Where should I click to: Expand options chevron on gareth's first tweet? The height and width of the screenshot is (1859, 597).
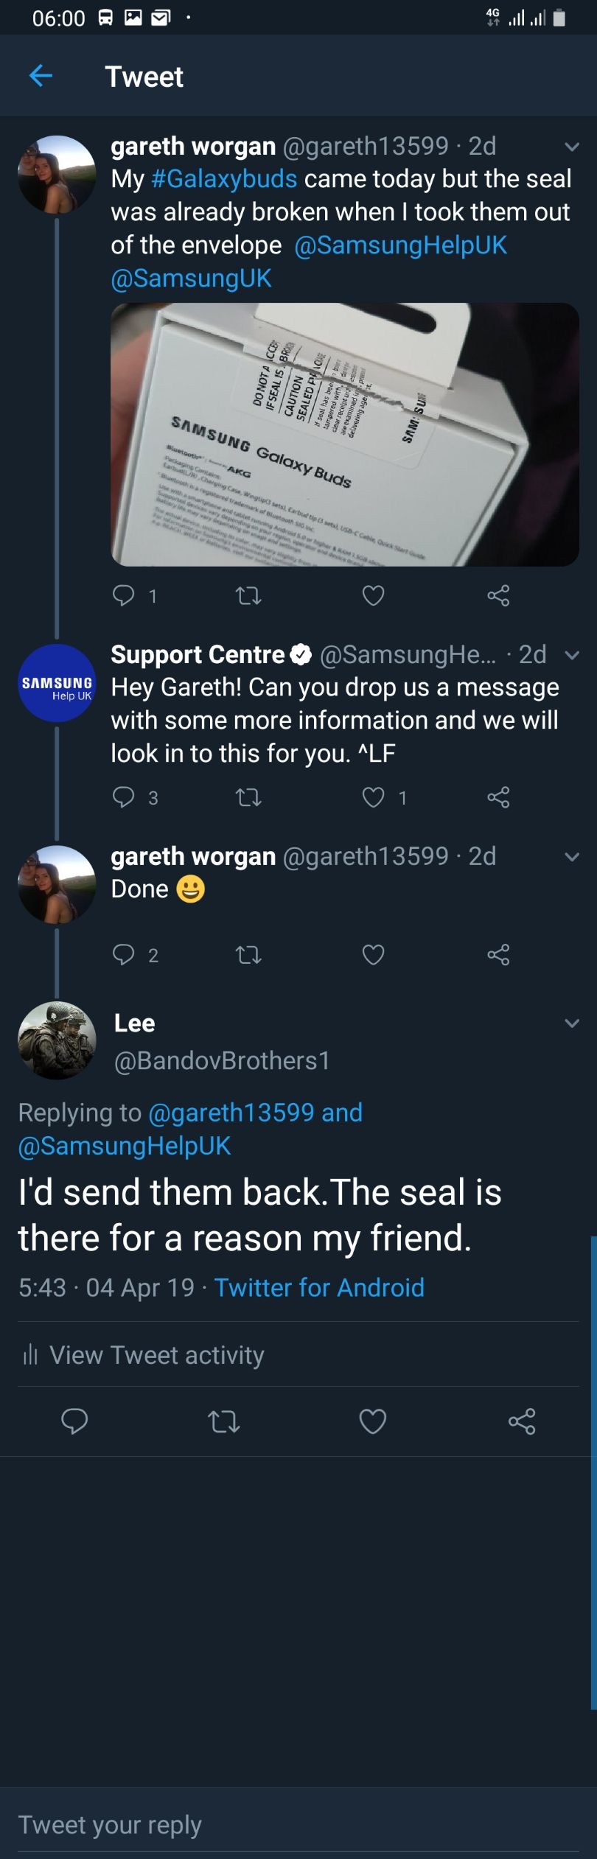coord(572,147)
